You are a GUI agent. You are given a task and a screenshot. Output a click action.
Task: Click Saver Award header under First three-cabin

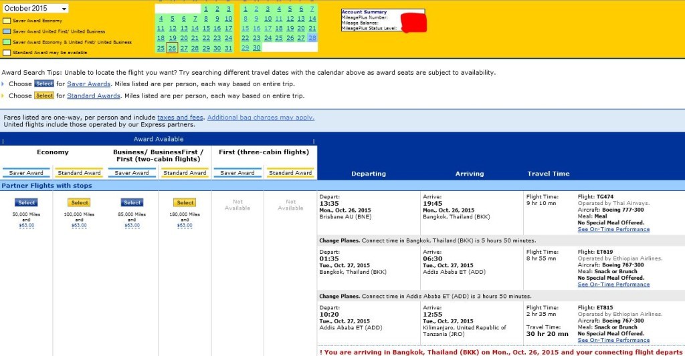(237, 173)
